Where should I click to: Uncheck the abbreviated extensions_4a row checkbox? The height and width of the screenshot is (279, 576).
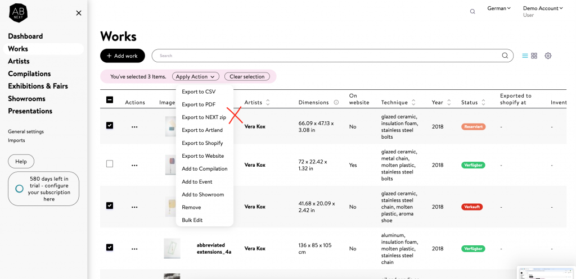pyautogui.click(x=110, y=247)
